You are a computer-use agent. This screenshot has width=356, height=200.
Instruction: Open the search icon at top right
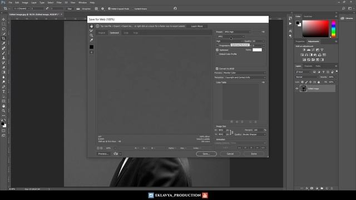[x=344, y=8]
